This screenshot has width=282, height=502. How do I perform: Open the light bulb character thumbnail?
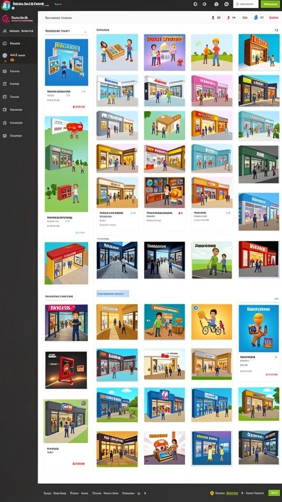pos(258,328)
